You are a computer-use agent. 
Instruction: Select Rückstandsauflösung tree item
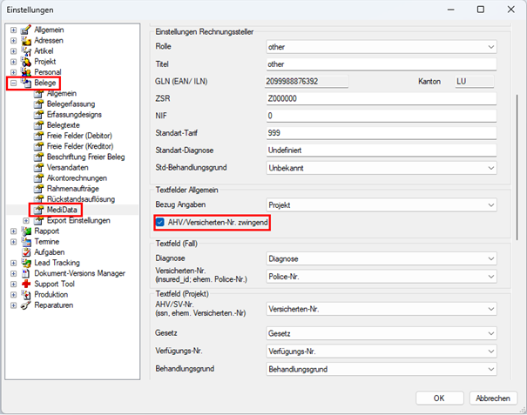click(x=81, y=199)
